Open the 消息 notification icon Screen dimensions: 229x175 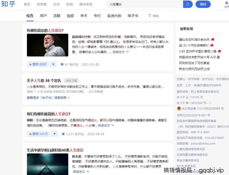pyautogui.click(x=226, y=4)
